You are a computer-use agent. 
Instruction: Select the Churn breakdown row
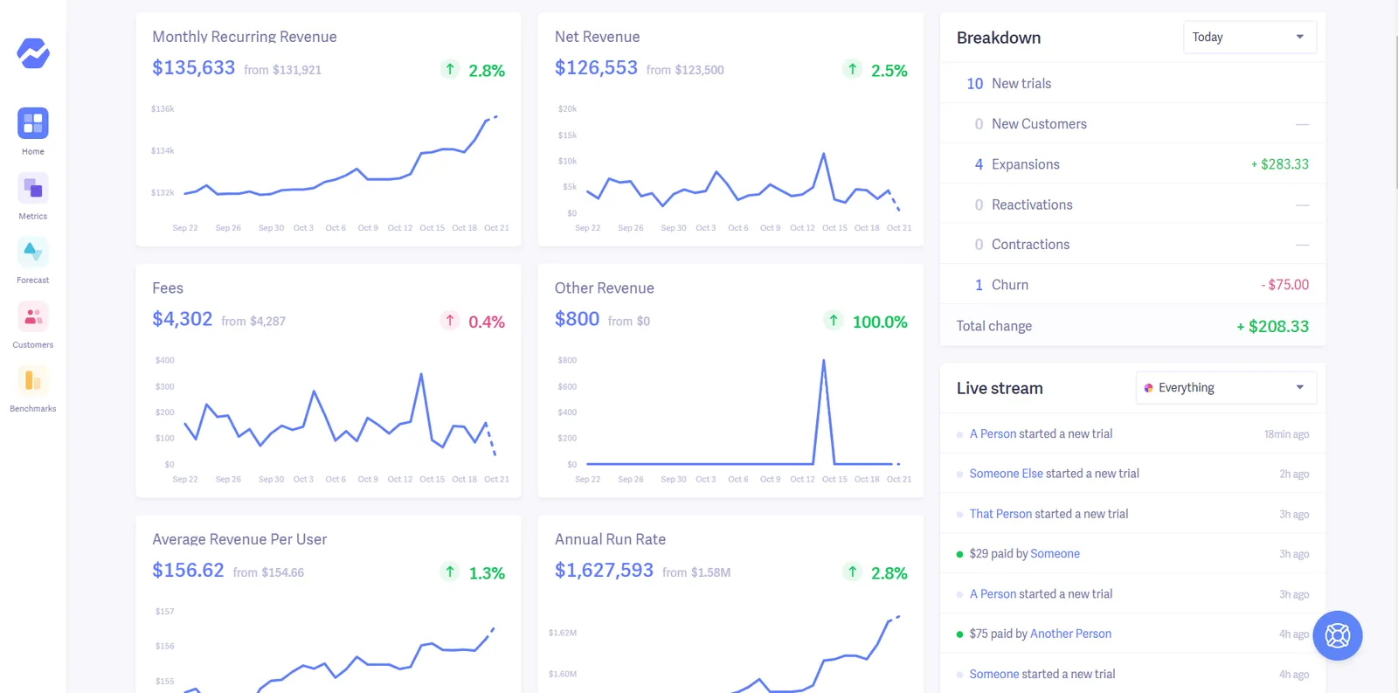[x=1132, y=285]
